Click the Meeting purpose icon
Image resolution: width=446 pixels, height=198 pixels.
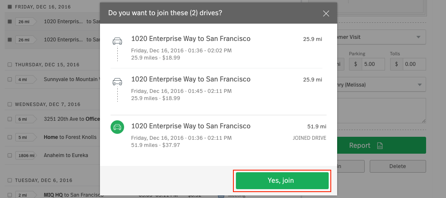coord(221,195)
